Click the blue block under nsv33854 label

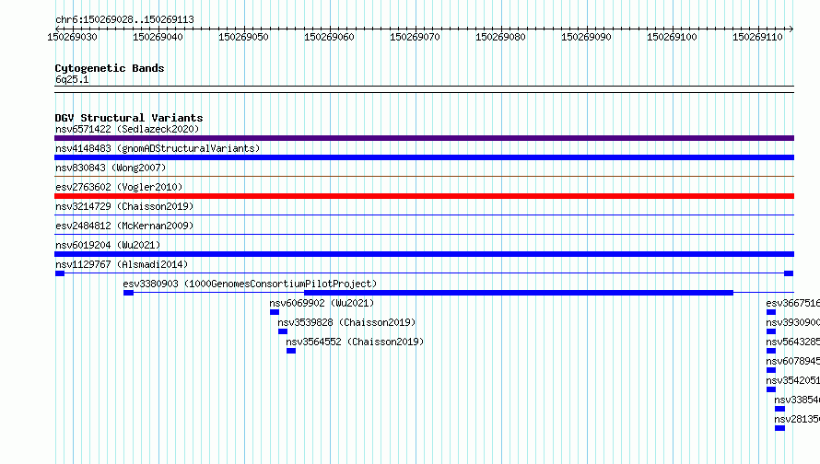[779, 409]
